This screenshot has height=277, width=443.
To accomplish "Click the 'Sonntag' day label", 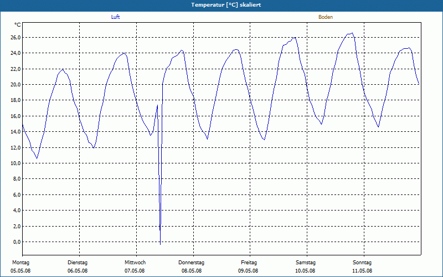I will click(x=362, y=263).
